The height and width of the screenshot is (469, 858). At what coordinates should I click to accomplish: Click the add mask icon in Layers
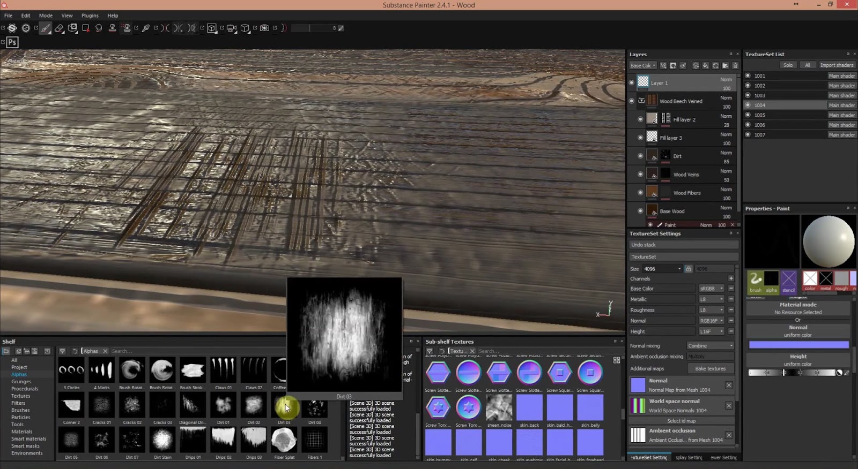673,66
